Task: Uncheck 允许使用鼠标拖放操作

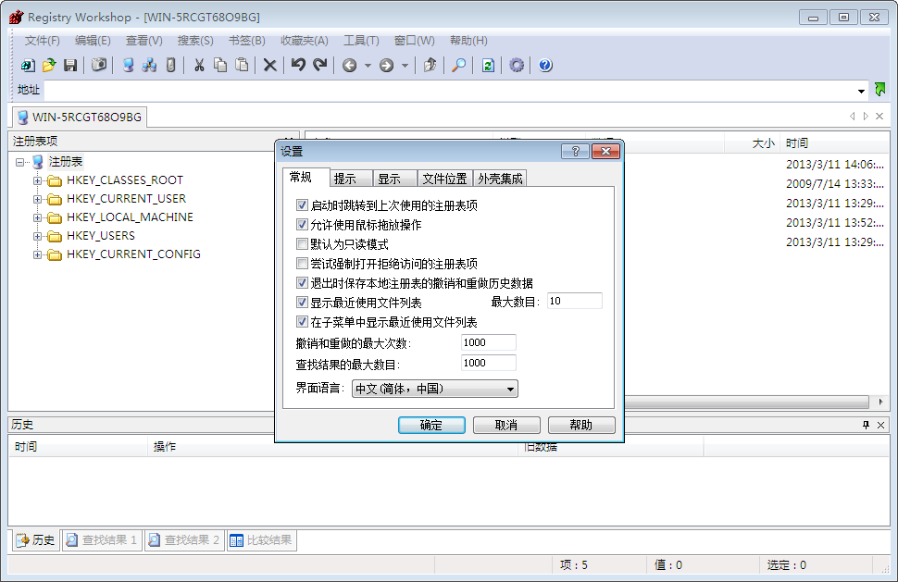Action: 302,224
